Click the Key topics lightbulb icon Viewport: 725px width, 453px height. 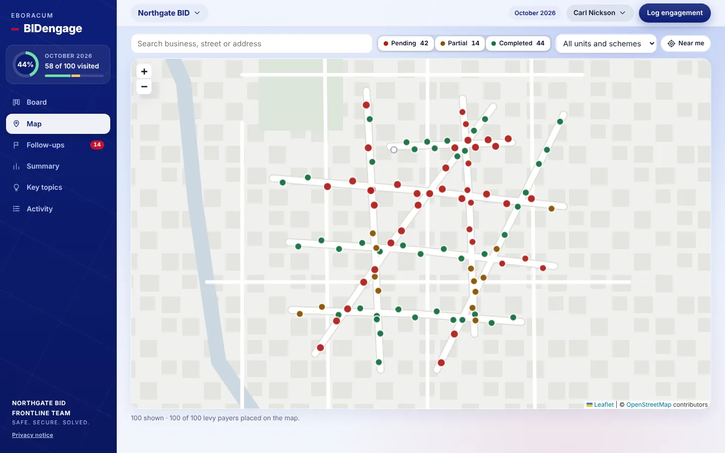coord(16,187)
